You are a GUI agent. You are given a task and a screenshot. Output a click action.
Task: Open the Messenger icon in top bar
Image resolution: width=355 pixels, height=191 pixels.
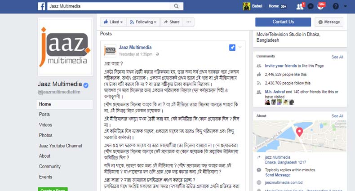click(x=311, y=6)
